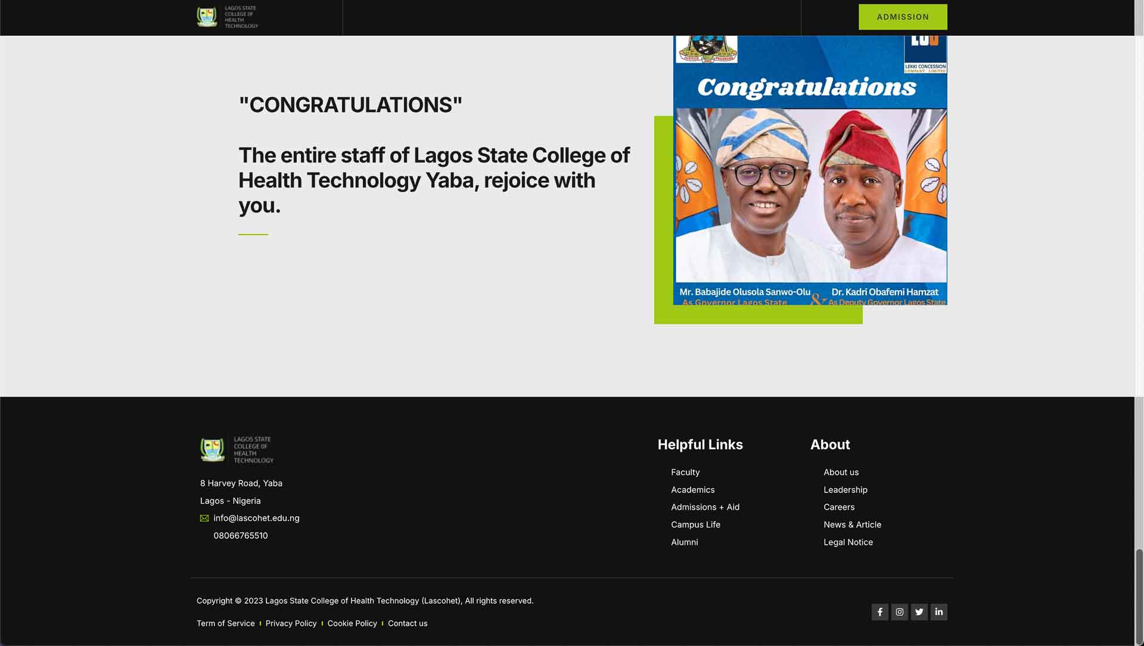Click the info@lascohet.edu.ng email address

(256, 518)
